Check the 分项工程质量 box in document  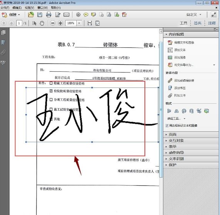[x=51, y=100]
